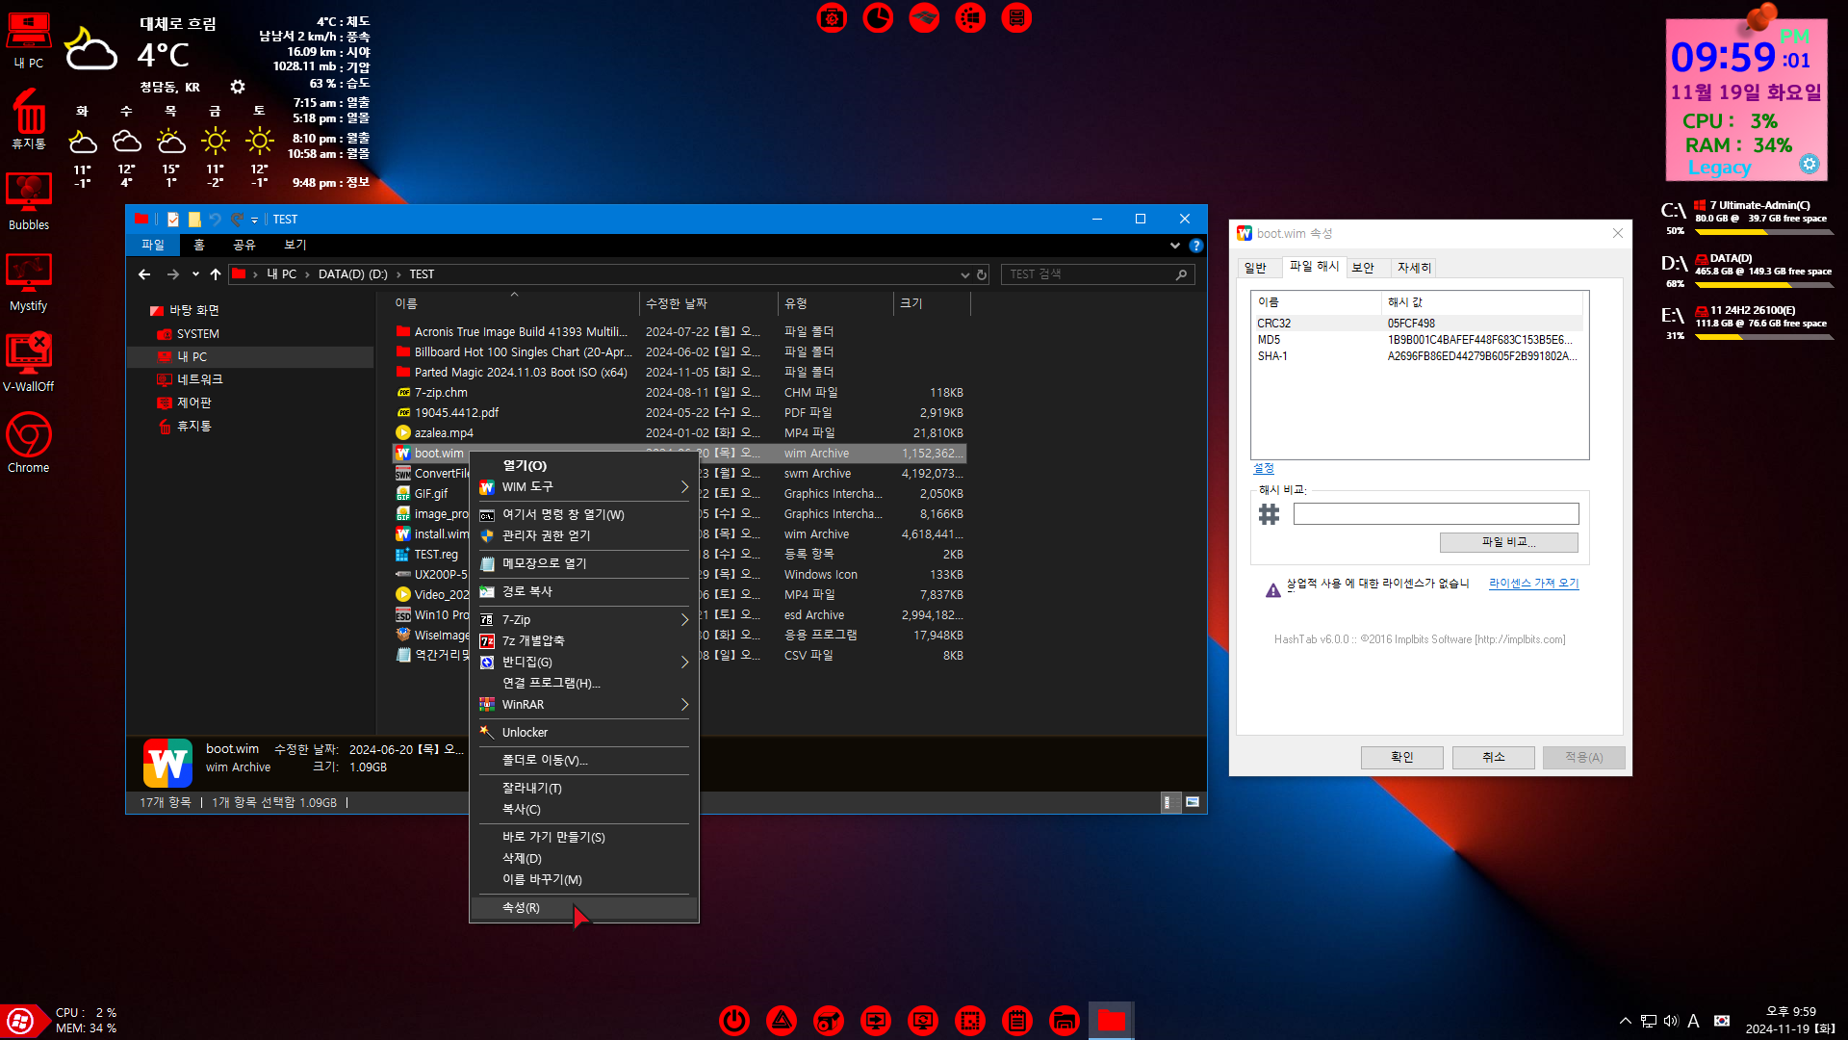This screenshot has width=1848, height=1040.
Task: Click the selection-region icon in the bottom dock
Action: coord(970,1020)
